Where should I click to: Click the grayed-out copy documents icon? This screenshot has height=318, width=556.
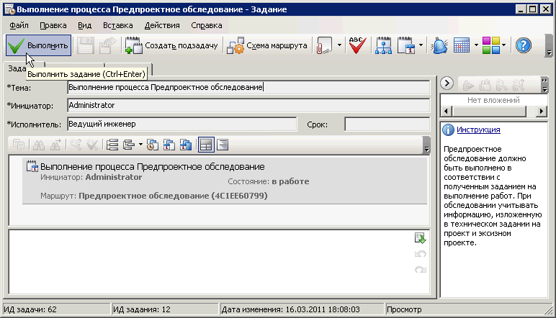coord(19,145)
